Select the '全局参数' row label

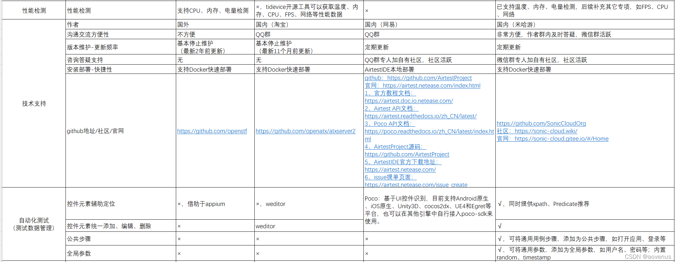pos(121,253)
